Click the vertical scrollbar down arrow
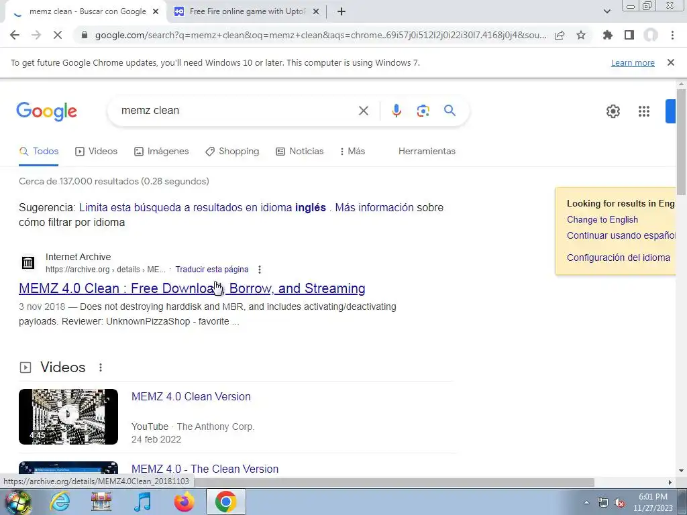687x515 pixels. (681, 471)
